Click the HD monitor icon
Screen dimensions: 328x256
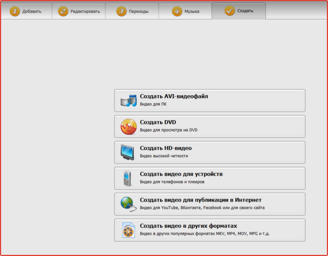127,152
